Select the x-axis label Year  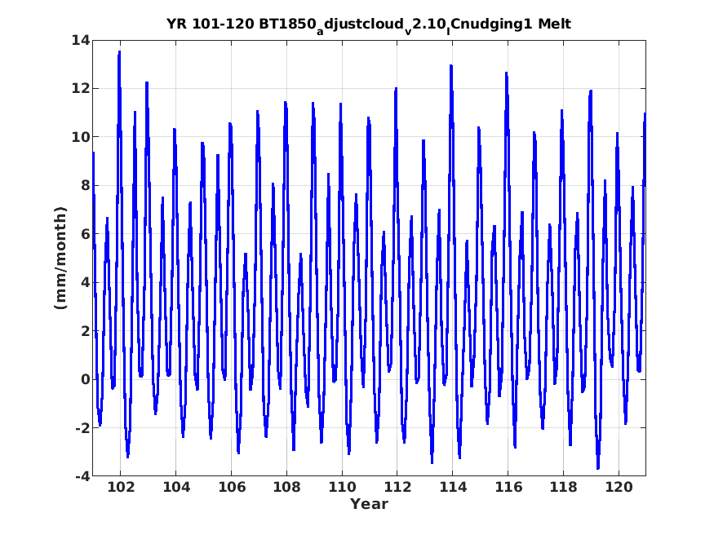click(x=369, y=504)
